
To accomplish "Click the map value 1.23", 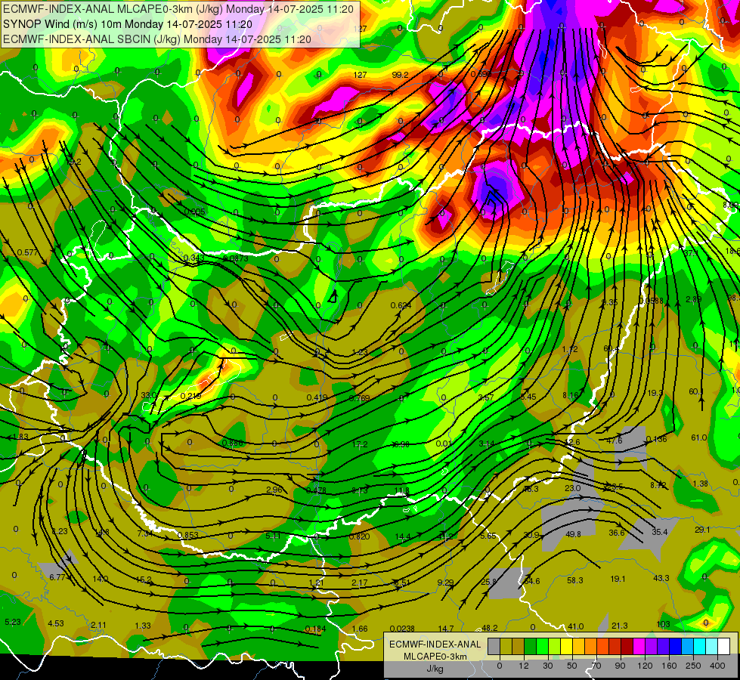I will 360,352.
